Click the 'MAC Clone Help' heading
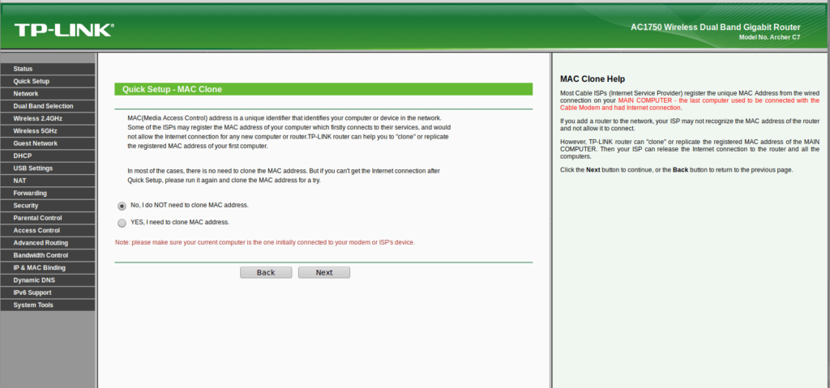This screenshot has width=830, height=388. (x=593, y=79)
